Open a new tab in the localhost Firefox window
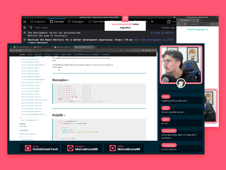Viewport: 226px width, 170px height. tap(201, 20)
